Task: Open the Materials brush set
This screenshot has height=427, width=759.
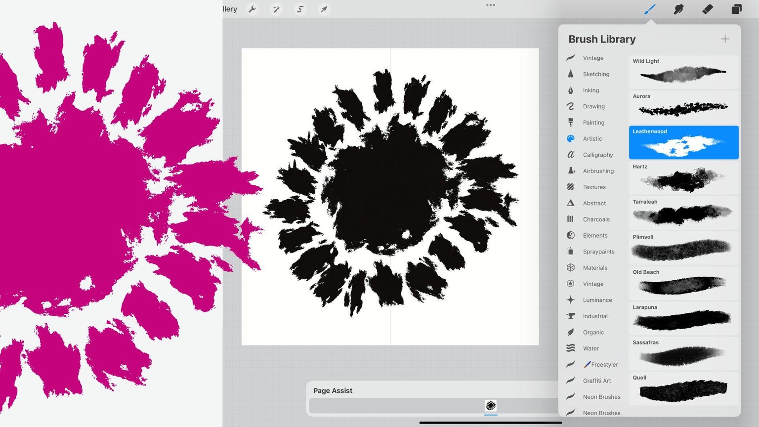Action: point(595,268)
